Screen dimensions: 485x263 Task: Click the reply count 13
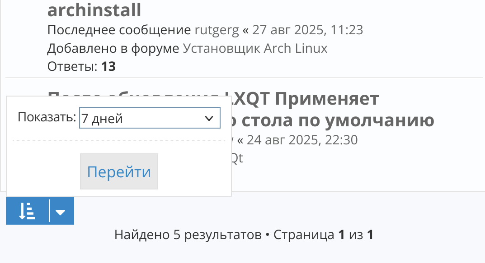tap(108, 67)
